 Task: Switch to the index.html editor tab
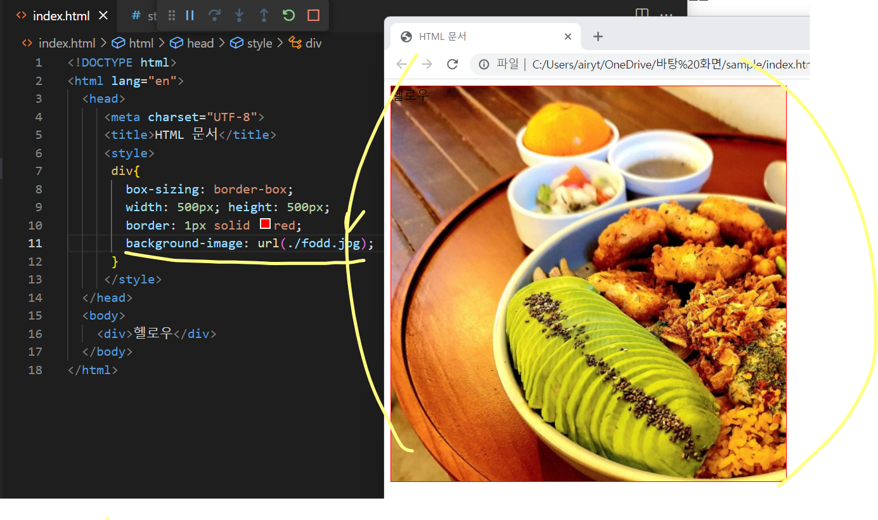61,16
